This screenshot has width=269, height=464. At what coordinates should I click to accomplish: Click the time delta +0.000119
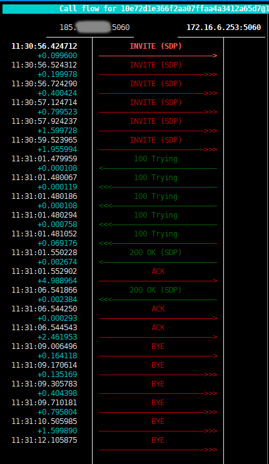[57, 187]
